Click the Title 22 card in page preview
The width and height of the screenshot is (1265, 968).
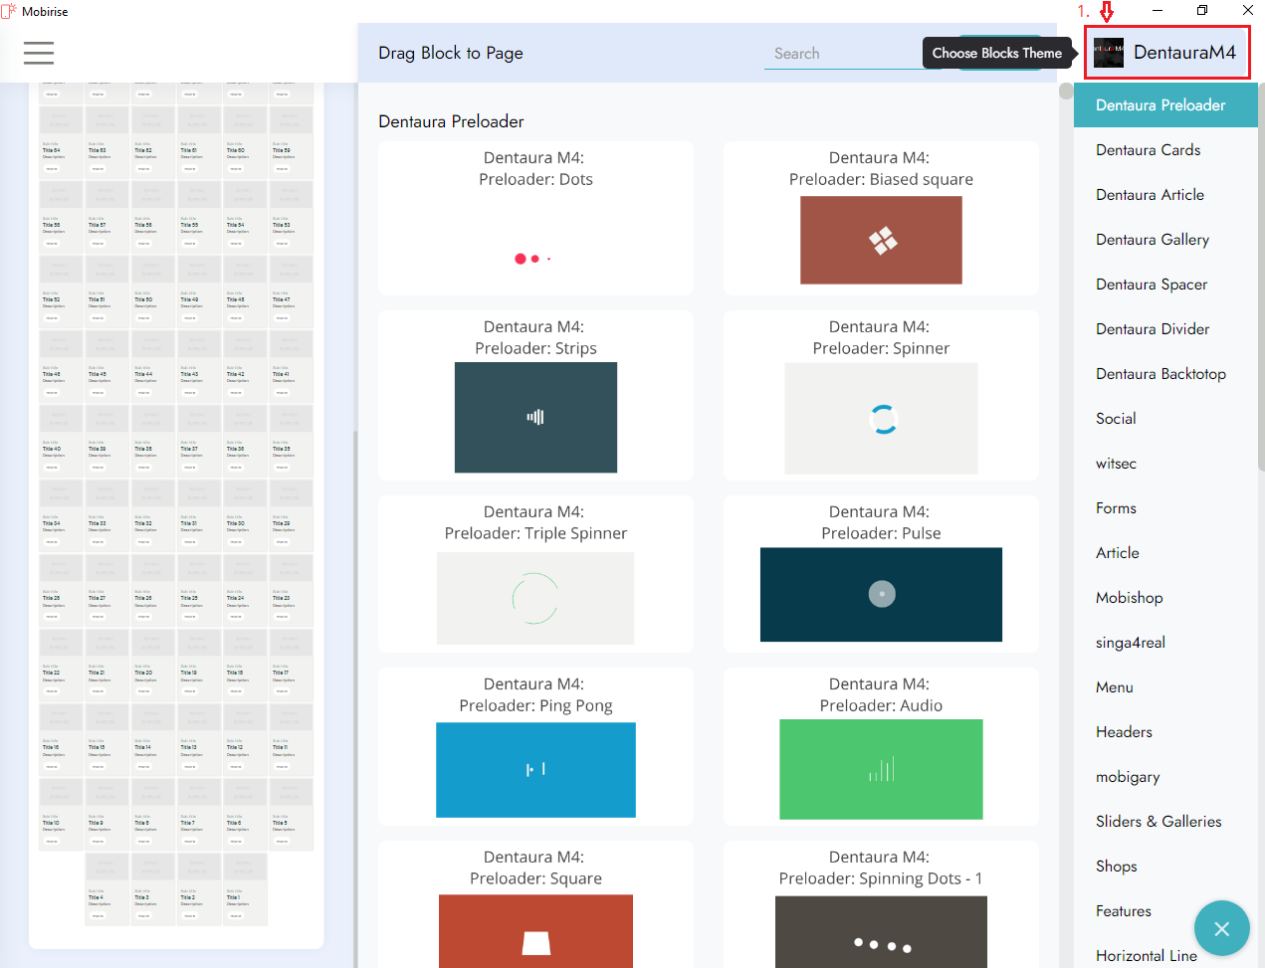pyautogui.click(x=61, y=665)
